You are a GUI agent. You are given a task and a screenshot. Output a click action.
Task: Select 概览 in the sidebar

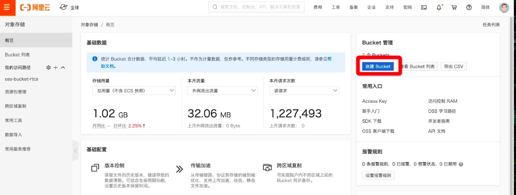click(x=36, y=40)
